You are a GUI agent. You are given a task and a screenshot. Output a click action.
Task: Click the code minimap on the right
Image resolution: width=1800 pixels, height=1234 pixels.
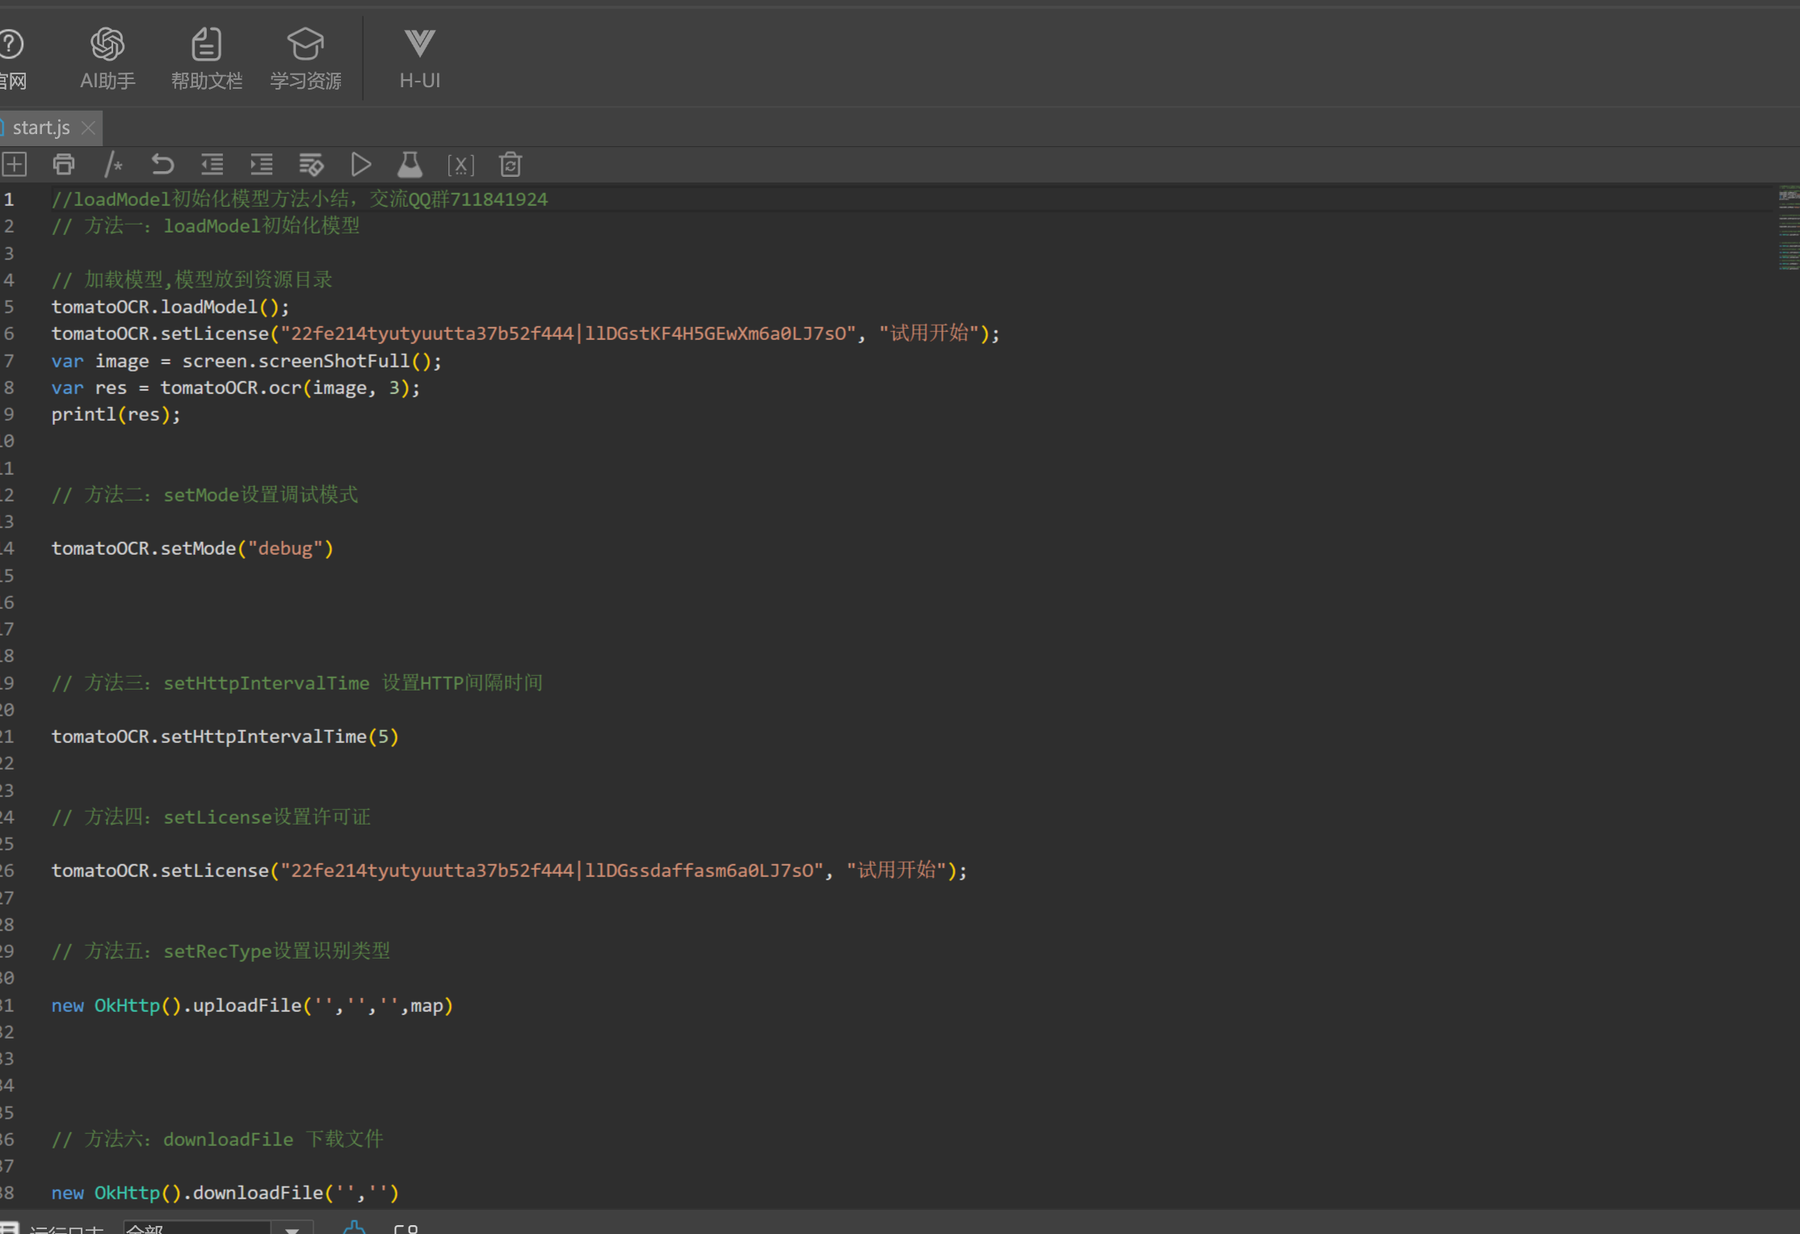(x=1789, y=228)
